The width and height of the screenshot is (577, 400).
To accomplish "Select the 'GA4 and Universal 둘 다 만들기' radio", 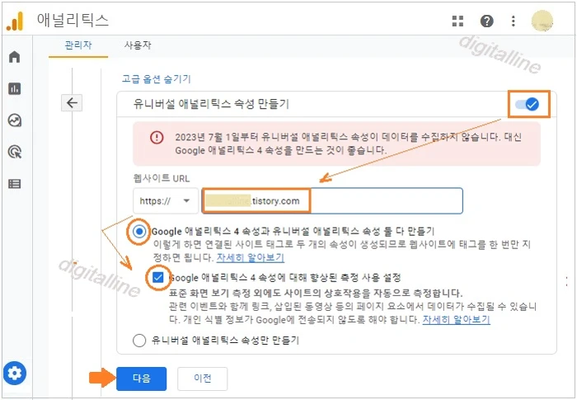I will tap(139, 232).
